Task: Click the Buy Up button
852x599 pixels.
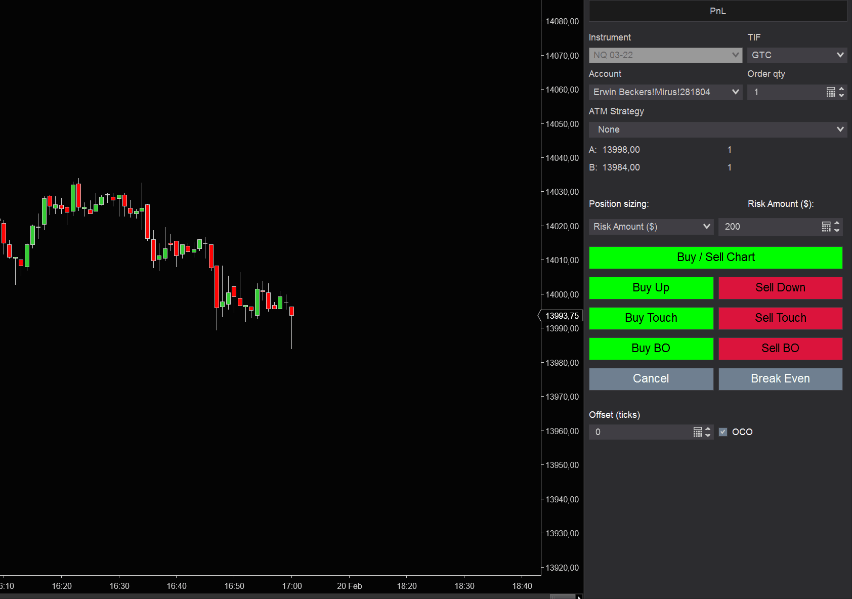Action: (651, 288)
